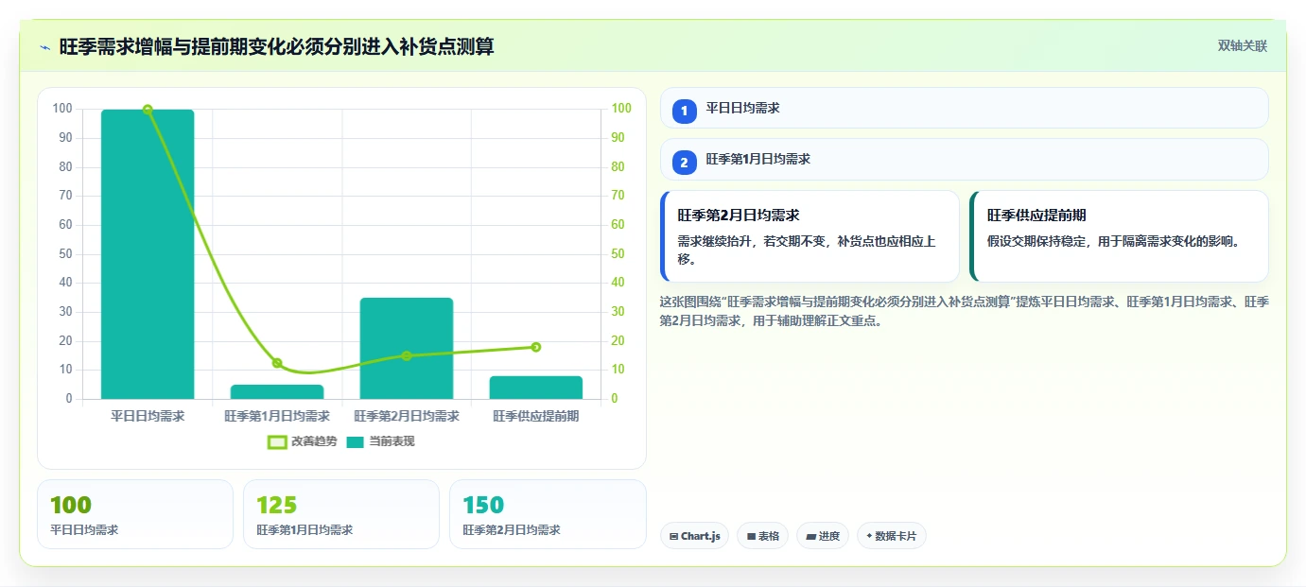The width and height of the screenshot is (1306, 587).
Task: Click the 表格 tag
Action: click(x=763, y=536)
